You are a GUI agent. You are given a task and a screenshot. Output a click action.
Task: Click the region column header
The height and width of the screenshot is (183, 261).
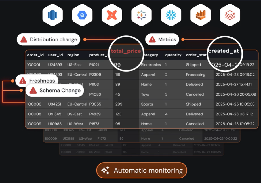coord(73,55)
